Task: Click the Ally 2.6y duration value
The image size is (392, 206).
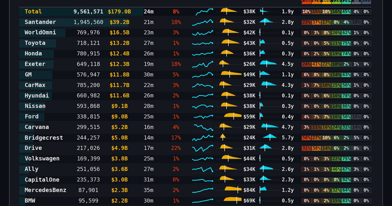Action: [288, 169]
